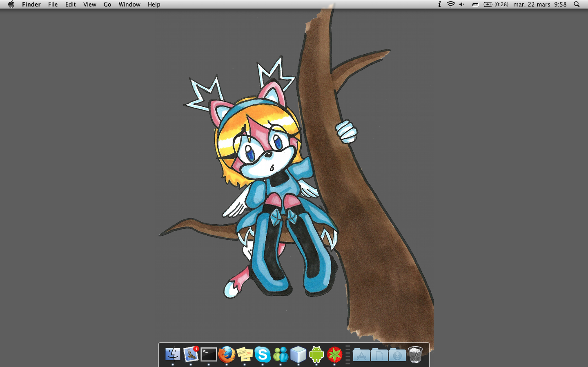Open the Trash in the dock
This screenshot has height=367, width=588.
(415, 354)
